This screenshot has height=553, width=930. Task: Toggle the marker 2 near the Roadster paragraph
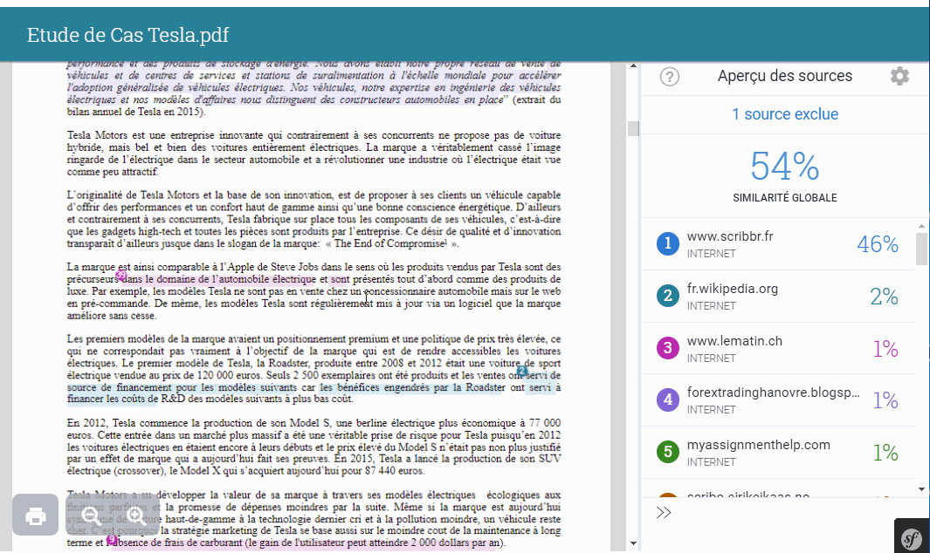click(x=521, y=372)
